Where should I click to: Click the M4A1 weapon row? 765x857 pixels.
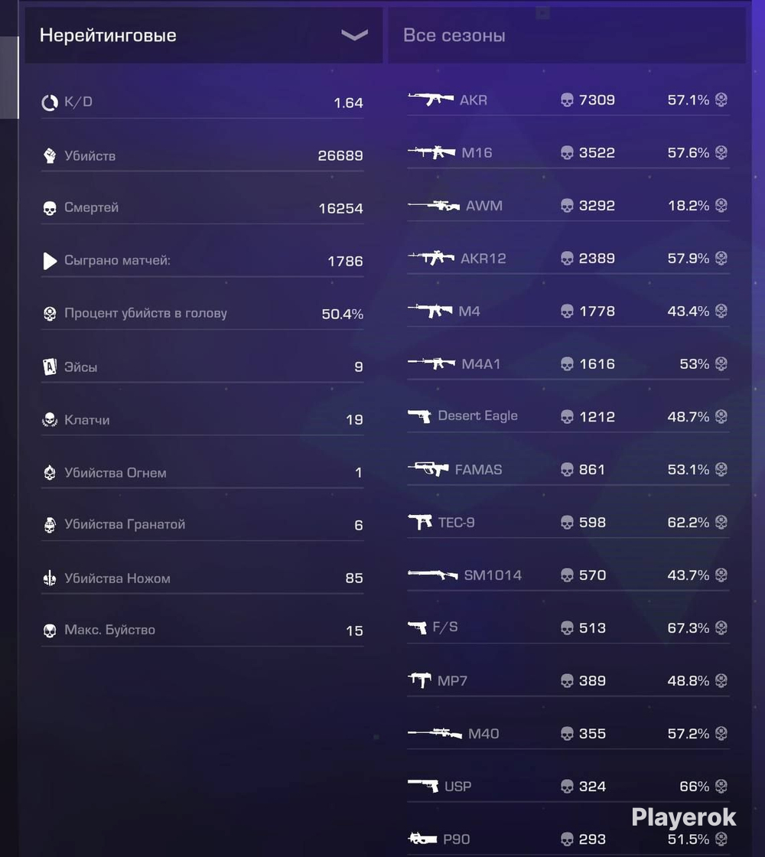pos(568,363)
